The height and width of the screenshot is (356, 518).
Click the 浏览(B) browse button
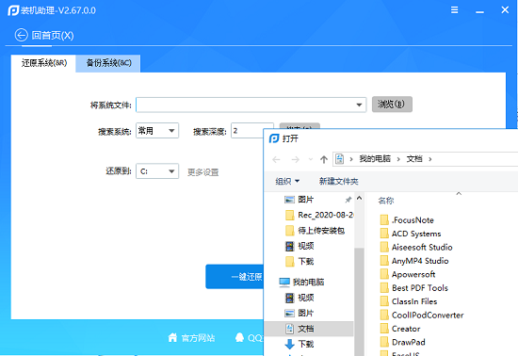pos(392,105)
